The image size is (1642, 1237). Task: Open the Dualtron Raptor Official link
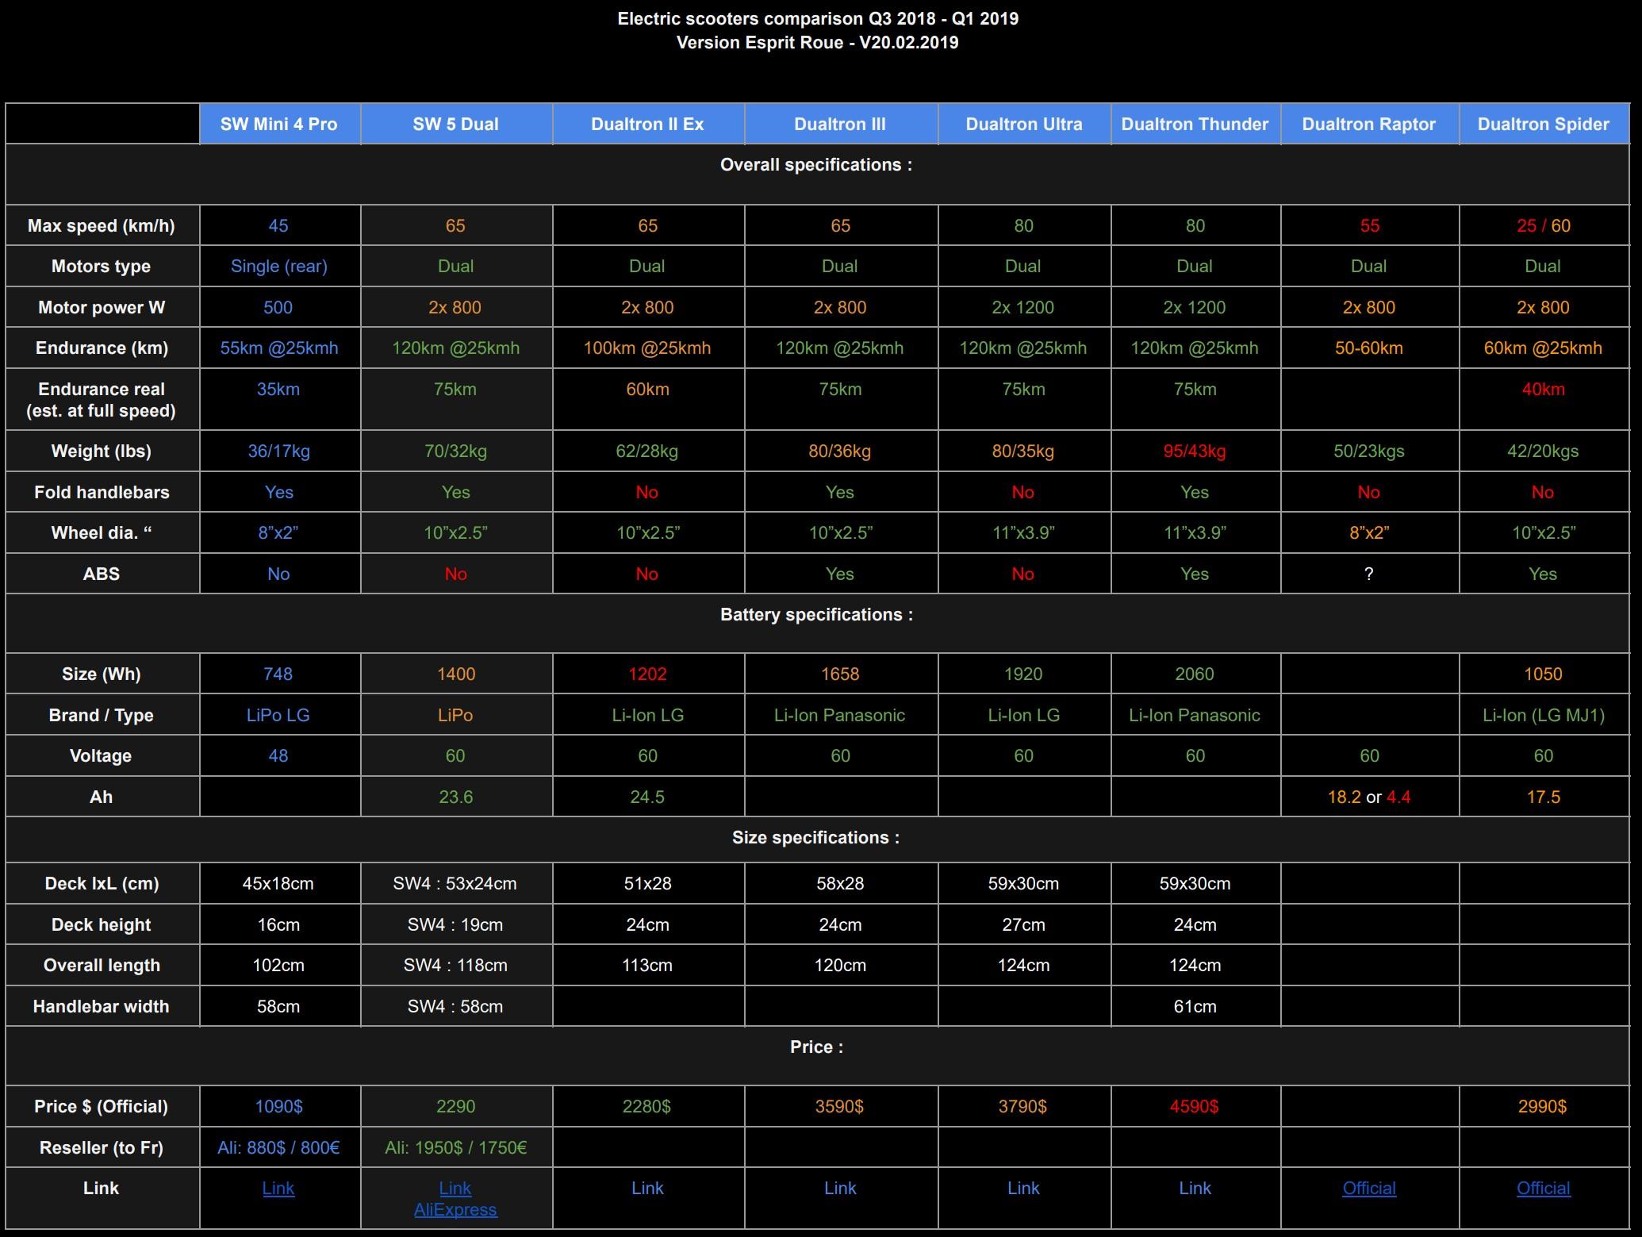tap(1369, 1188)
